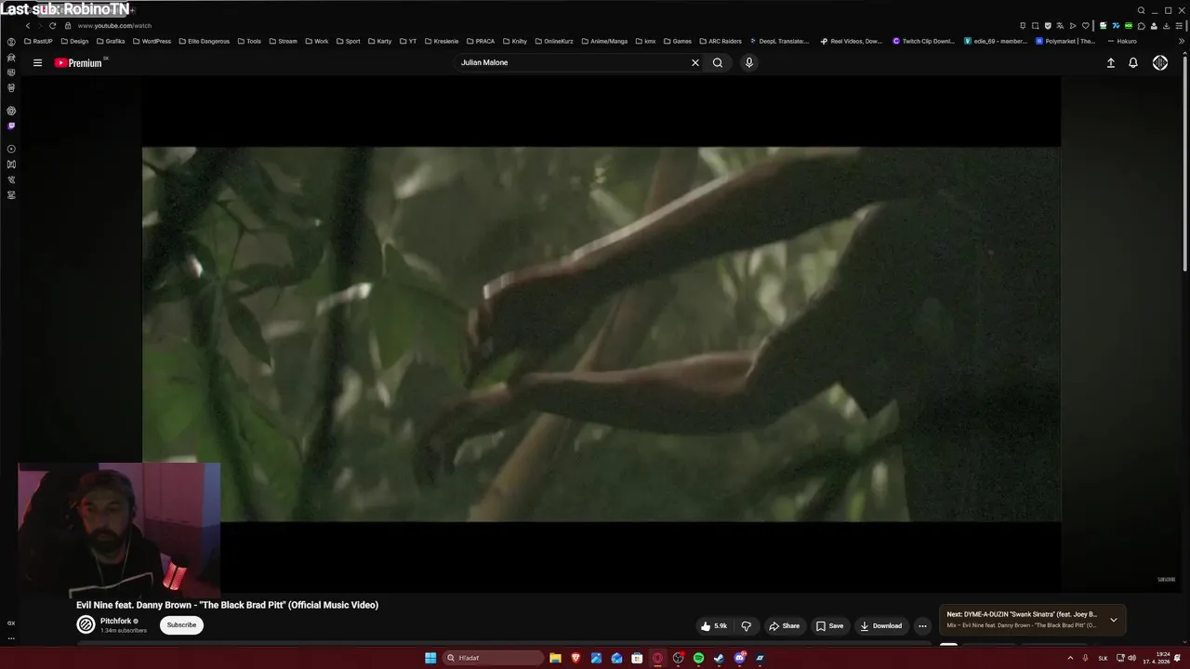Open the Sport bookmarks folder
The width and height of the screenshot is (1190, 669).
coord(348,41)
